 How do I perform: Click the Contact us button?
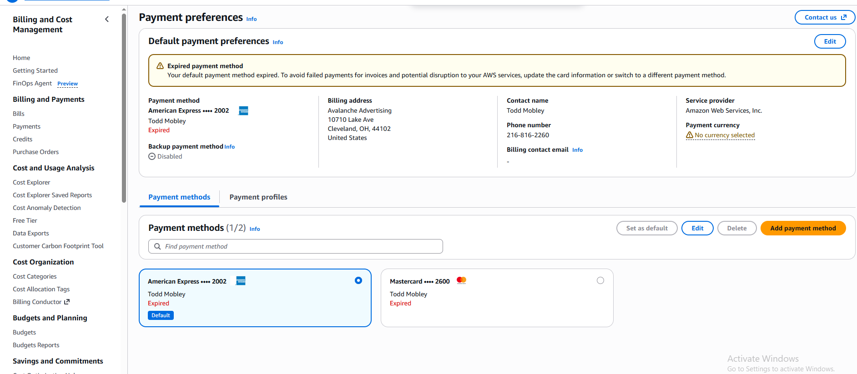point(825,17)
